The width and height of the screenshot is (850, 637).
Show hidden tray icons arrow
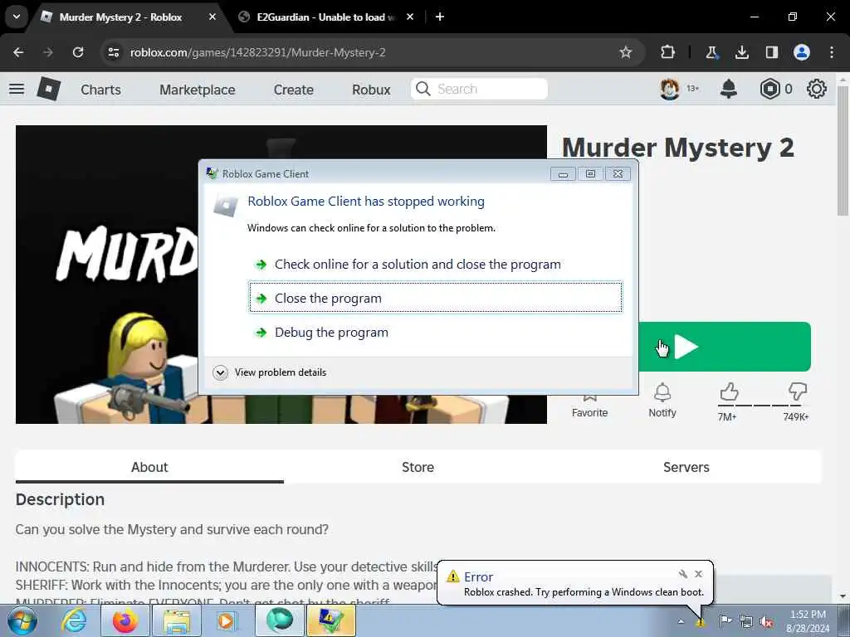point(681,621)
